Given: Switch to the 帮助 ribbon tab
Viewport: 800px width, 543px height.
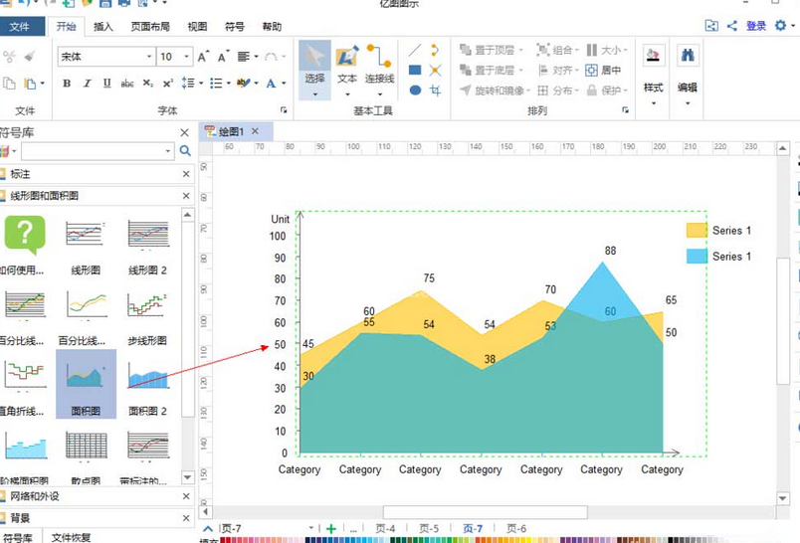Looking at the screenshot, I should coord(272,27).
